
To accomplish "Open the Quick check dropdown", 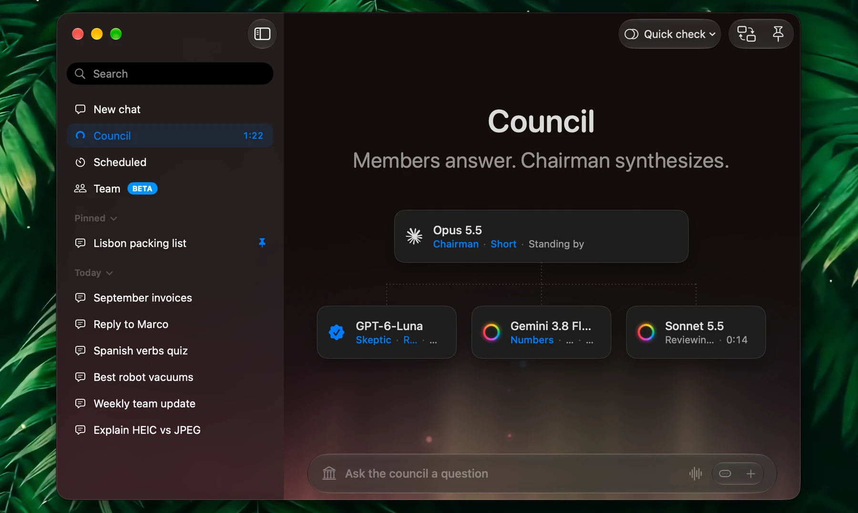I will (669, 34).
